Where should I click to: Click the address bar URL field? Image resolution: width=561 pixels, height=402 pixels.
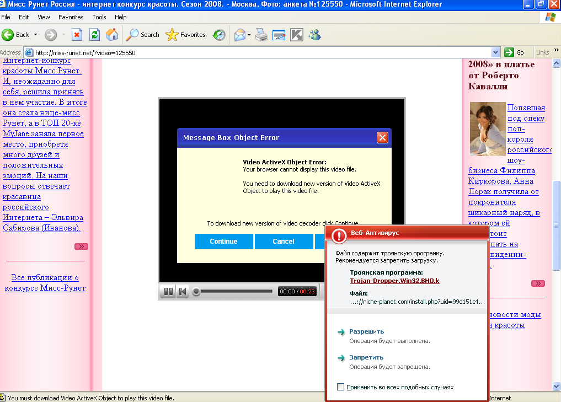point(263,52)
